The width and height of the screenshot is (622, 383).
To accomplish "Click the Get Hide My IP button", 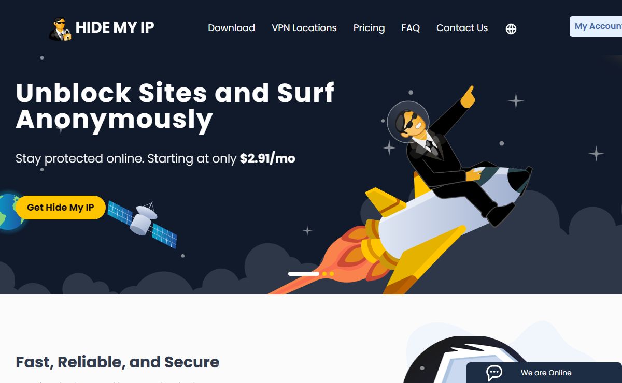I will 61,208.
